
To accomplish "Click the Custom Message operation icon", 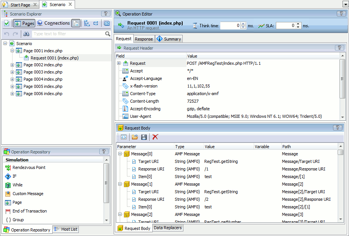I will point(8,194).
